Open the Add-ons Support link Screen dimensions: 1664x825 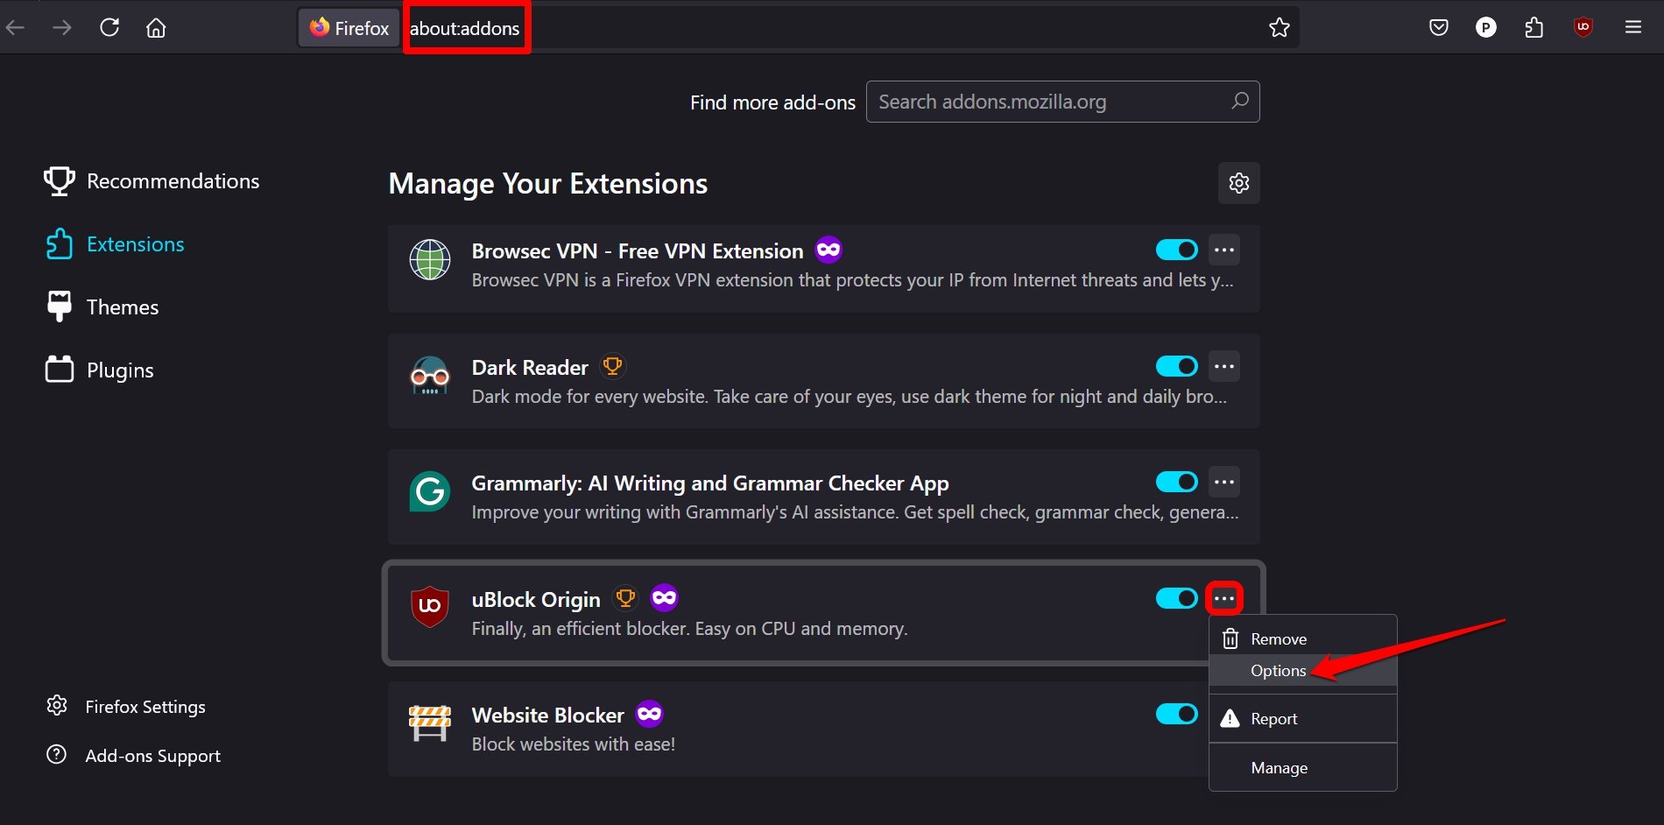click(133, 755)
